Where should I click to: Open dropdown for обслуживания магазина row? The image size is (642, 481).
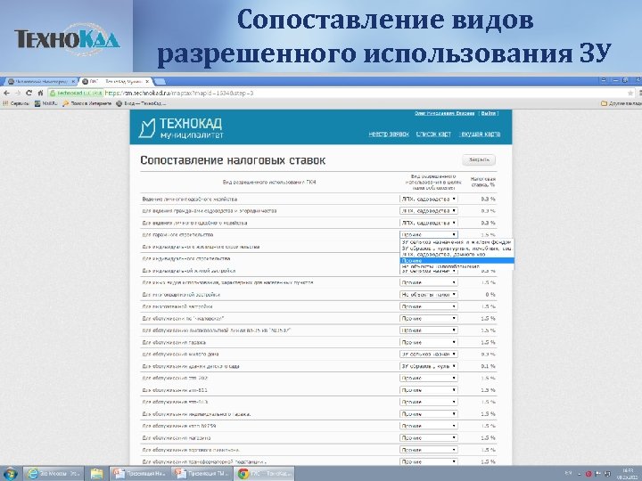pyautogui.click(x=428, y=438)
